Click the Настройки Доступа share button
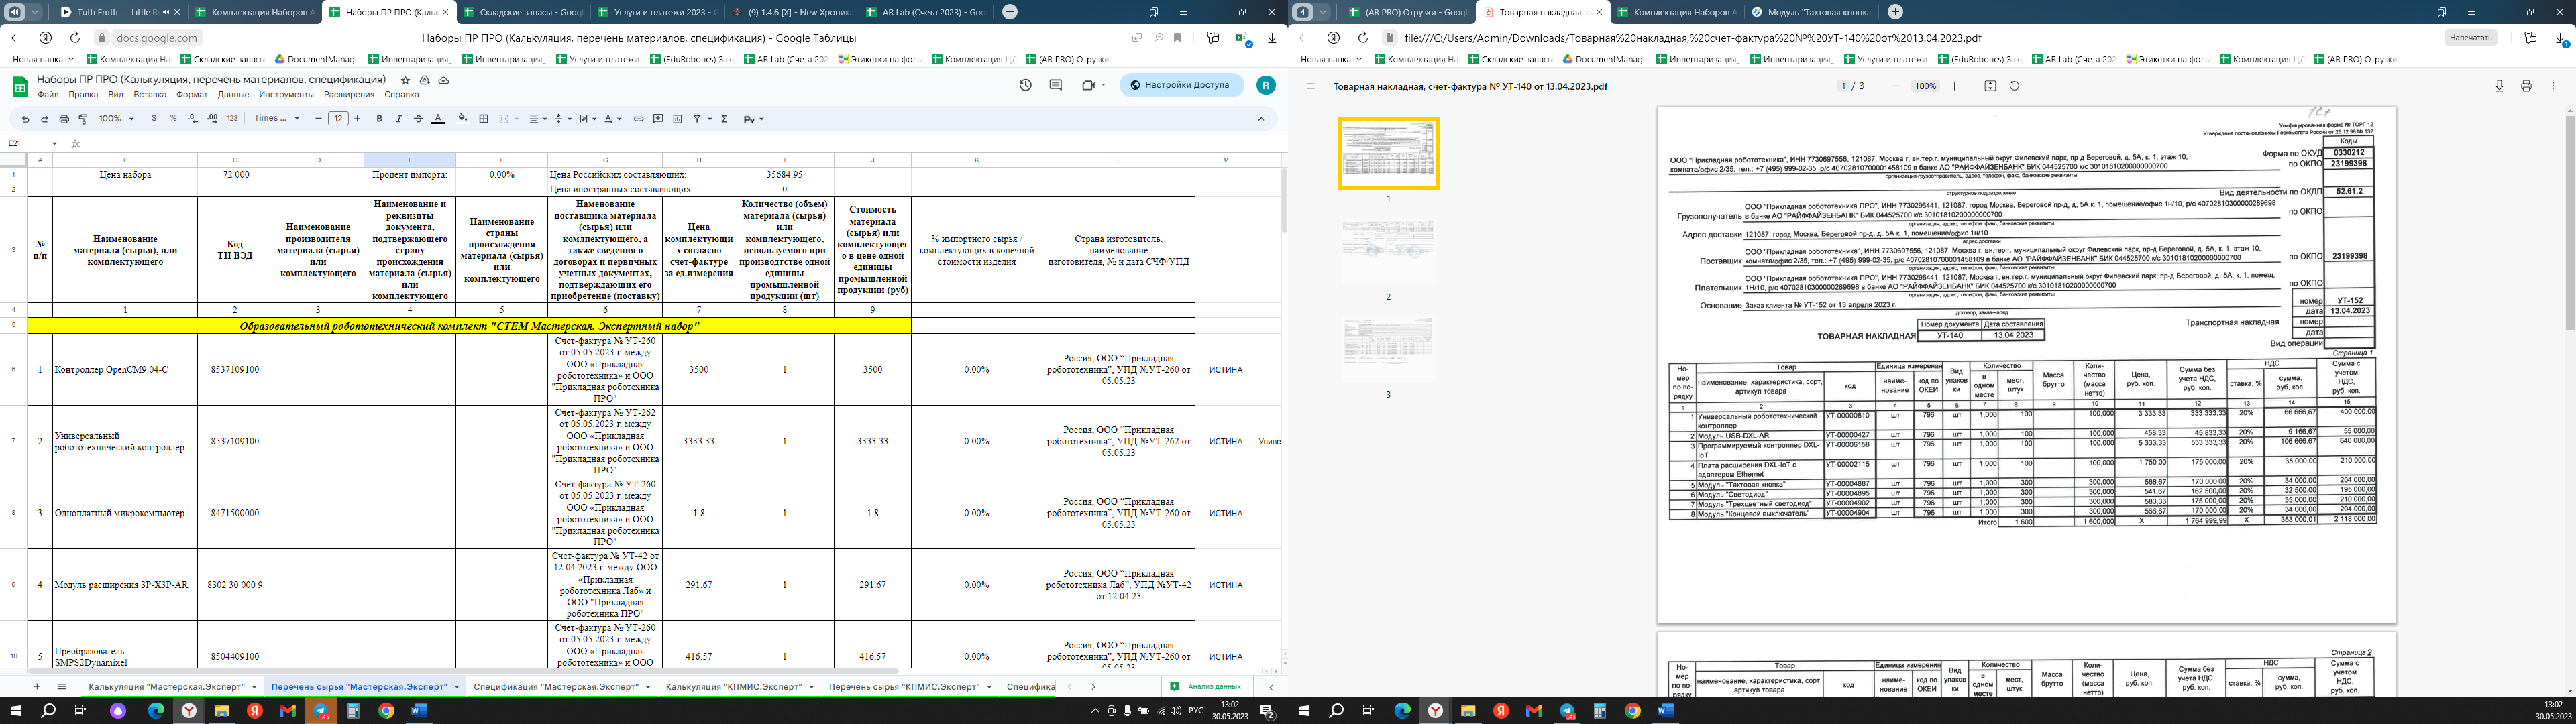Image resolution: width=2576 pixels, height=724 pixels. (x=1181, y=86)
